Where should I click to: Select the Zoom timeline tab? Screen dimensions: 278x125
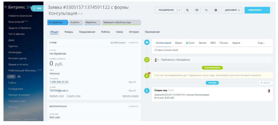190,43
